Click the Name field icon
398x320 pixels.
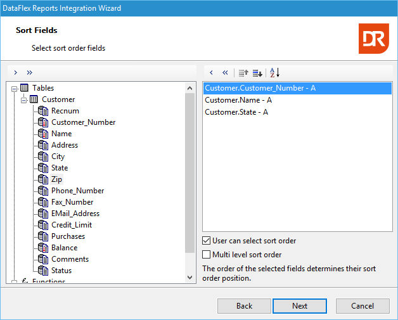click(x=43, y=134)
